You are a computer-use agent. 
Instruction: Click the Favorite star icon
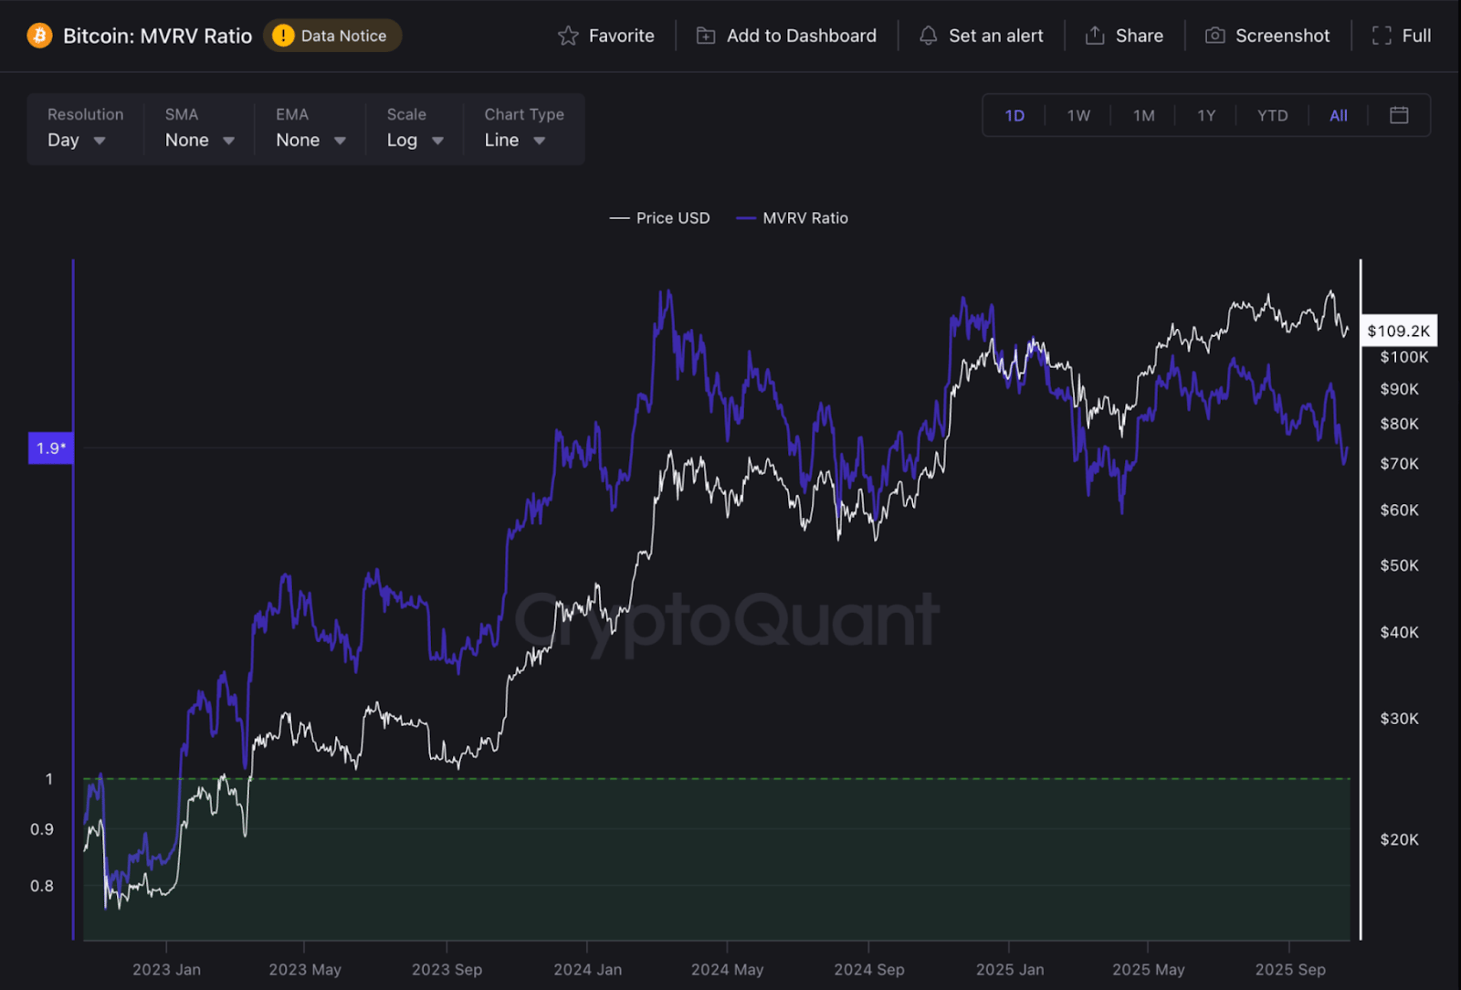[568, 36]
